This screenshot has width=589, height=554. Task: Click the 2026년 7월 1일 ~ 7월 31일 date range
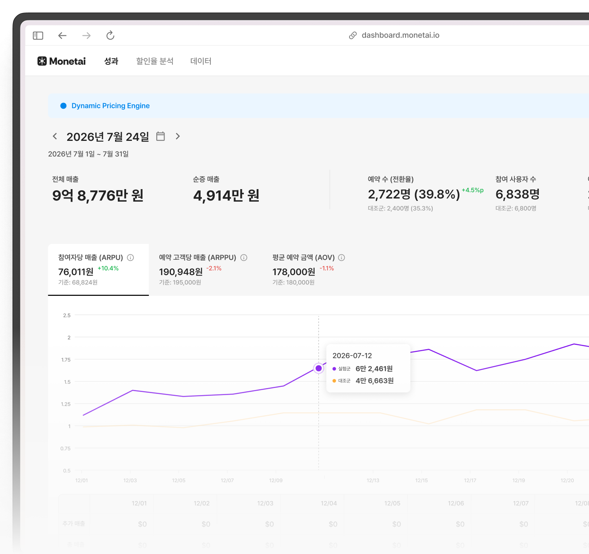point(88,154)
